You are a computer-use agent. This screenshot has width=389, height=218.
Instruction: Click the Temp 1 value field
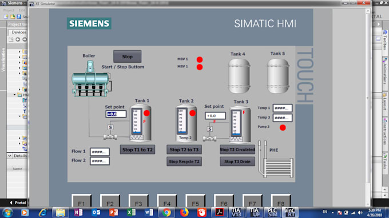(x=283, y=108)
